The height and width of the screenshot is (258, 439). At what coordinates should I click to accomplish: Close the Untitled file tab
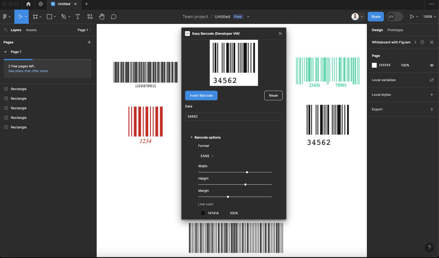(x=75, y=4)
